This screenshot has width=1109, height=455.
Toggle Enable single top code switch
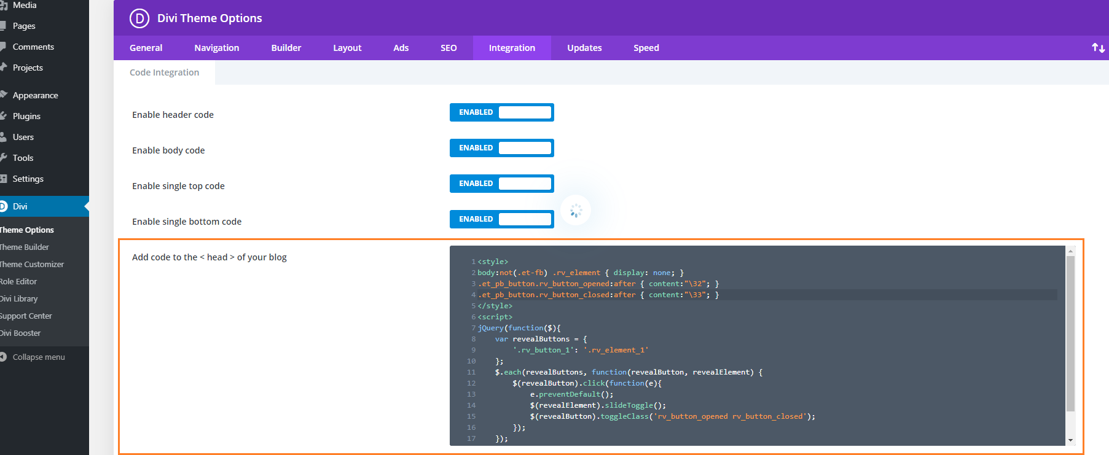click(502, 184)
